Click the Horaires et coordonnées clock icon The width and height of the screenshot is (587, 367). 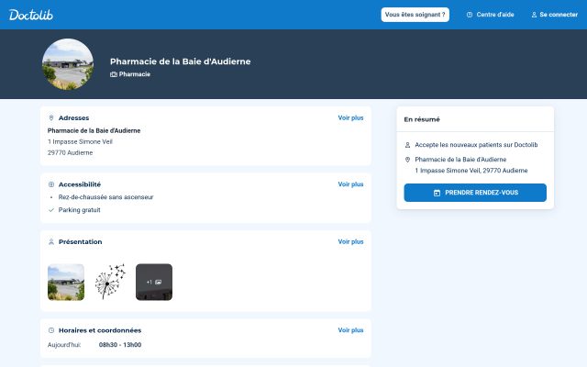pos(51,330)
